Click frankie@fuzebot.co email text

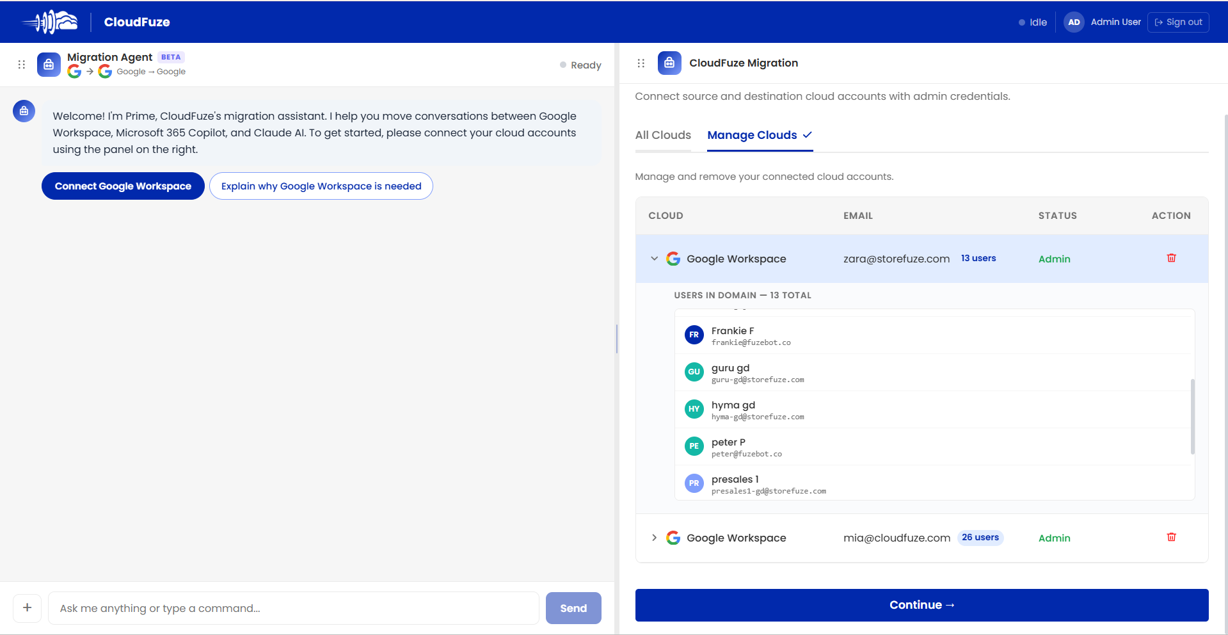(x=751, y=342)
